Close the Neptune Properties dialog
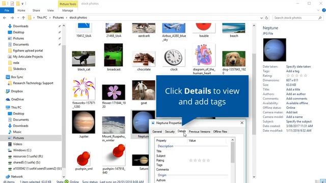 pos(242,123)
